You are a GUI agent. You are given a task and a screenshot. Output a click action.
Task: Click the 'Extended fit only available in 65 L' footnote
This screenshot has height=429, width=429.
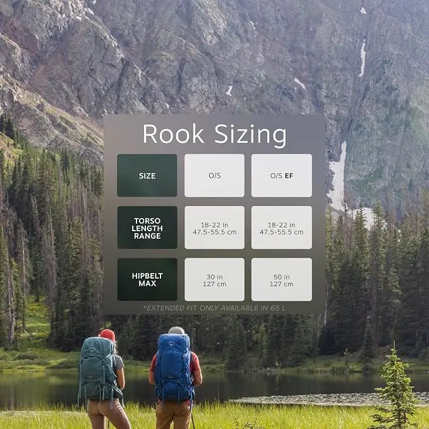215,308
